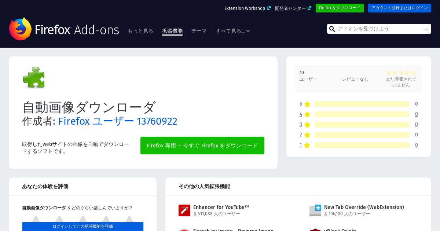Viewport: 440px width, 231px height.
Task: Click the star in the 4-star row
Action: coord(307,114)
